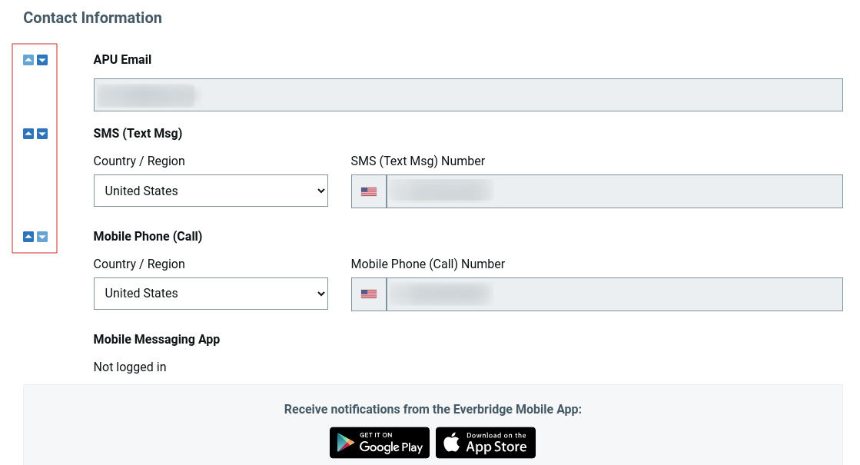Screen dimensions: 860x465
Task: Move SMS (Text Msg) down in order
Action: pos(42,134)
